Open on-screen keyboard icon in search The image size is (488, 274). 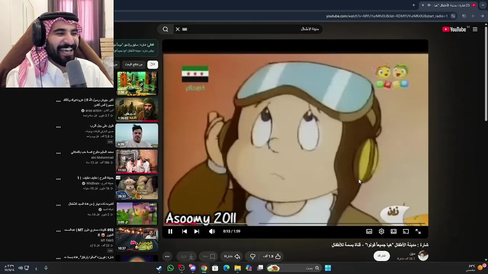click(x=185, y=29)
